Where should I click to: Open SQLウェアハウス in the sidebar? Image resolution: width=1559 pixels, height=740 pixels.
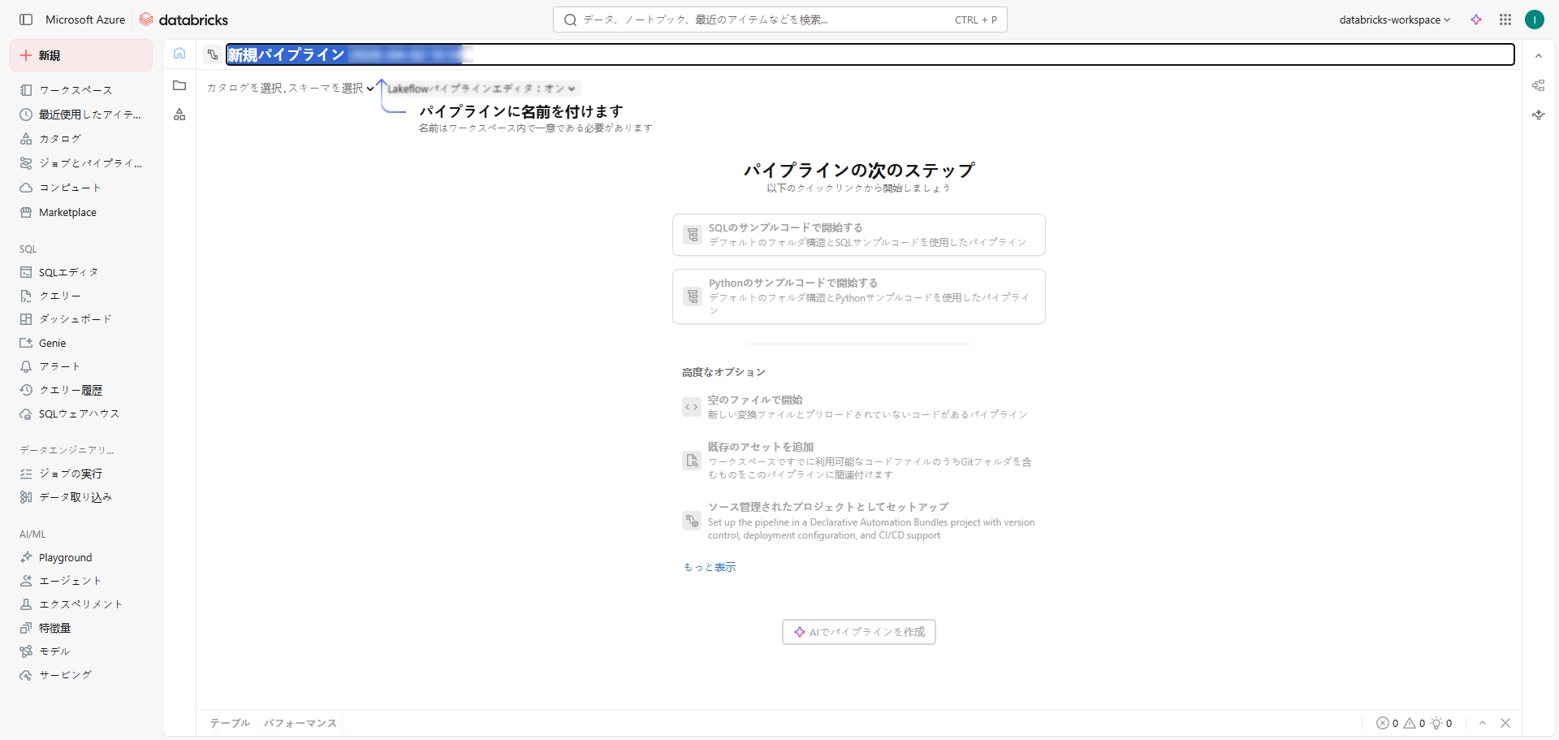(x=79, y=414)
